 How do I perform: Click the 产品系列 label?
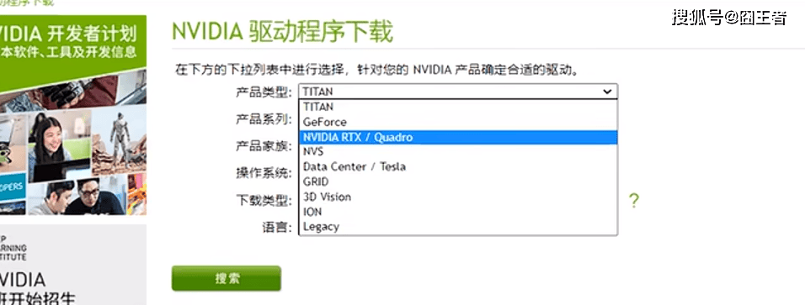pyautogui.click(x=264, y=120)
